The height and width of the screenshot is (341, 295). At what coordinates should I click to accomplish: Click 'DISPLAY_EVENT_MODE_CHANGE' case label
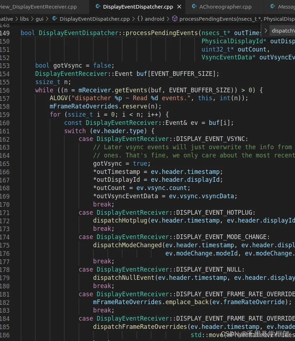pos(221,237)
